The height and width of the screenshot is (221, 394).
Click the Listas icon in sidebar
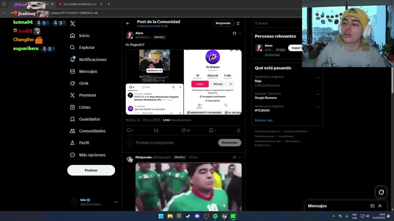point(72,107)
